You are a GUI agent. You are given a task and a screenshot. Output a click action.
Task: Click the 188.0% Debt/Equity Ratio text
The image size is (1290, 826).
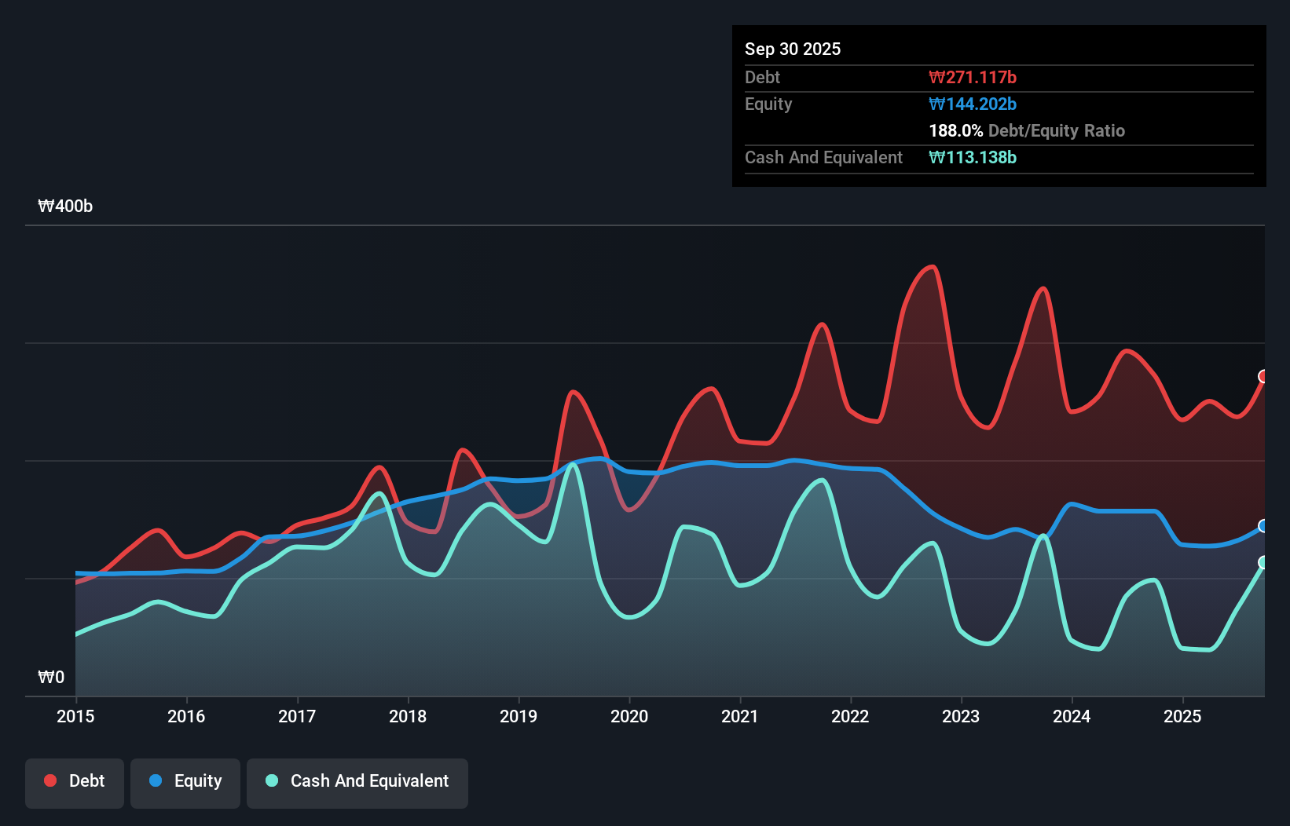[1027, 130]
